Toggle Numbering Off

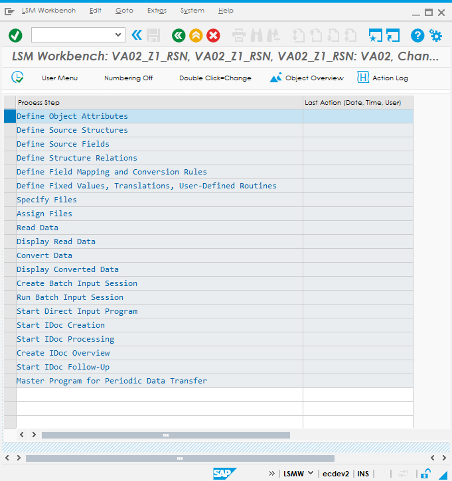[x=128, y=78]
